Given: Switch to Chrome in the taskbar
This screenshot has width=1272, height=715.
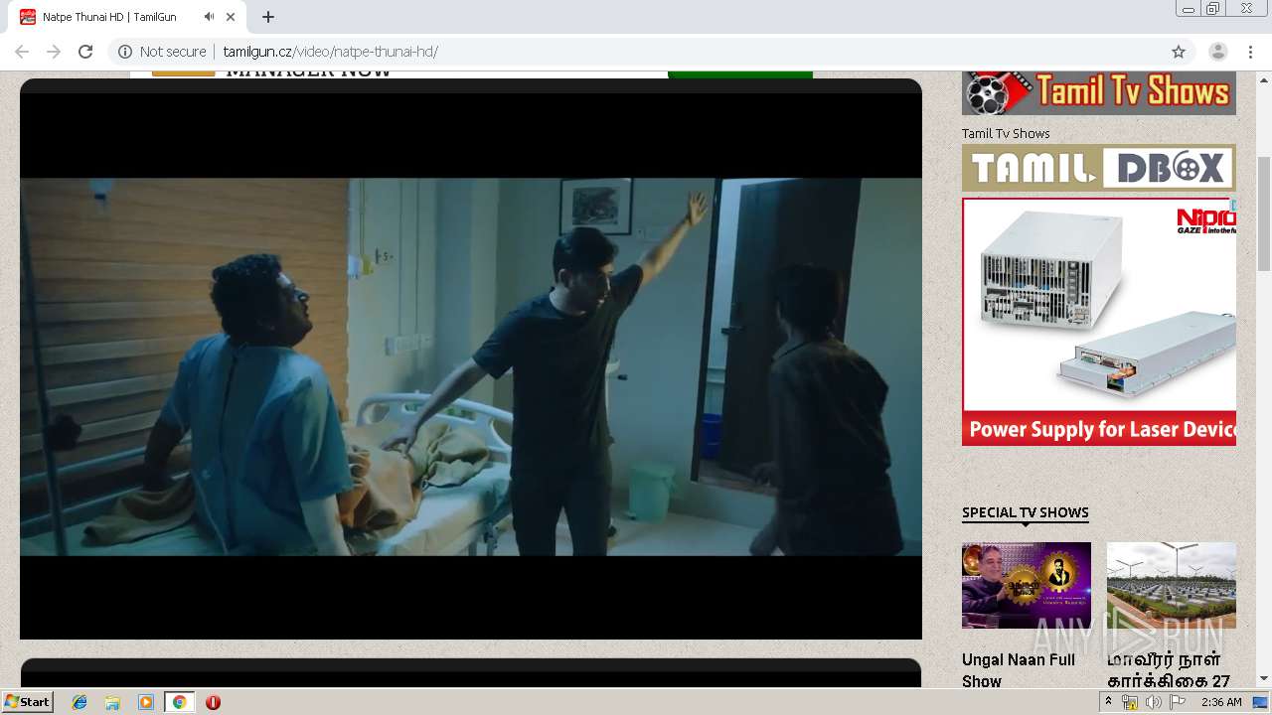Looking at the screenshot, I should [179, 702].
